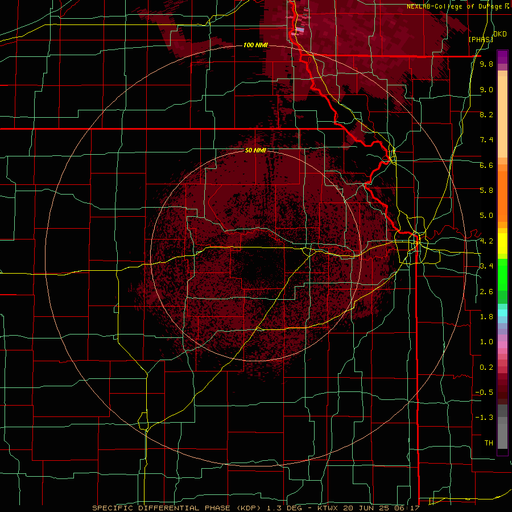This screenshot has width=512, height=512.
Task: Pick the cyan segment of the color bar
Action: click(x=502, y=313)
